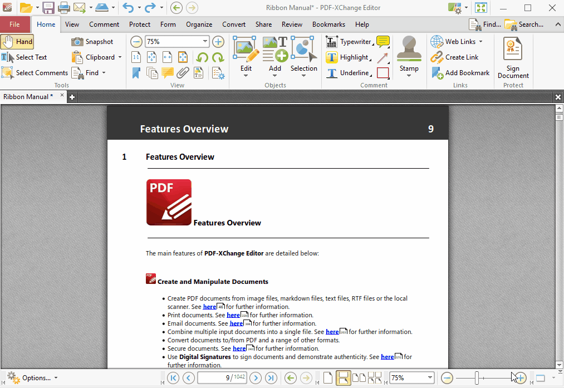Select the Sticky Note comment tool
Image resolution: width=564 pixels, height=388 pixels.
383,42
